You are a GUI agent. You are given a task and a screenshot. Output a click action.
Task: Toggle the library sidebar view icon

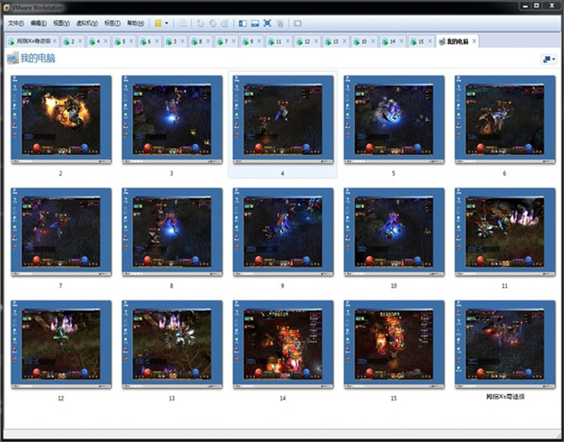click(x=243, y=23)
